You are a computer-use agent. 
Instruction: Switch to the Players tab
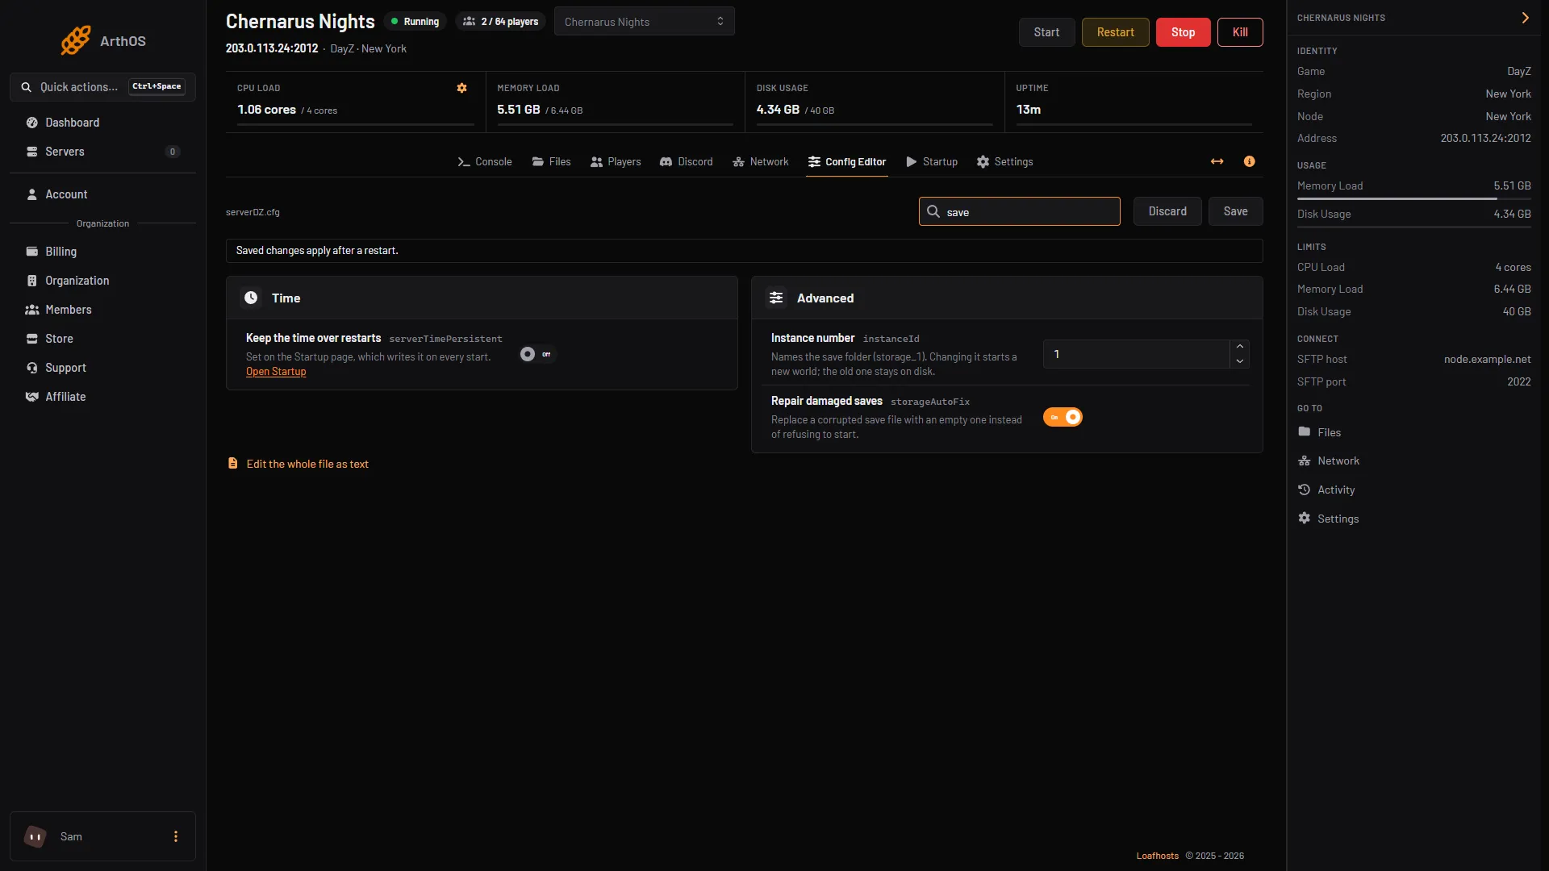point(616,161)
